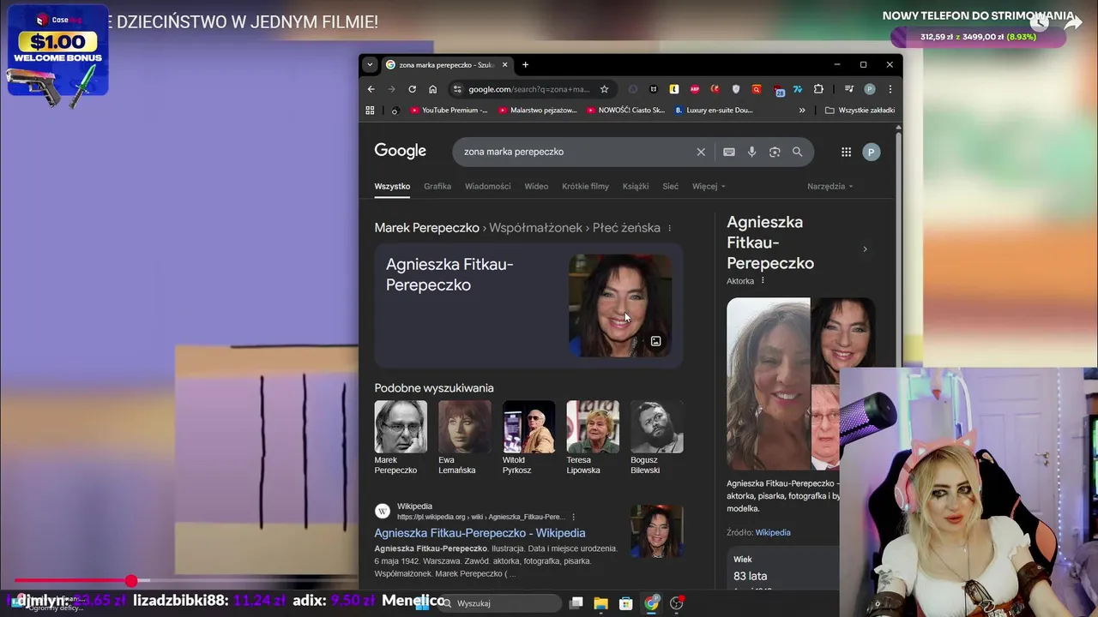Viewport: 1098px width, 617px height.
Task: Submit search with the magnifier icon
Action: click(797, 152)
